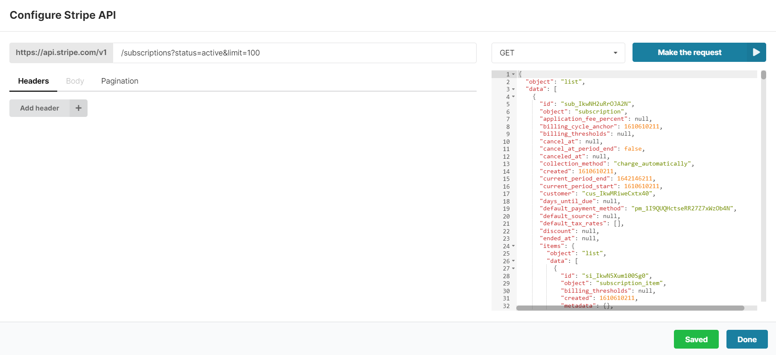This screenshot has height=355, width=776.
Task: Click the /subscriptions endpoint path field
Action: (x=294, y=53)
